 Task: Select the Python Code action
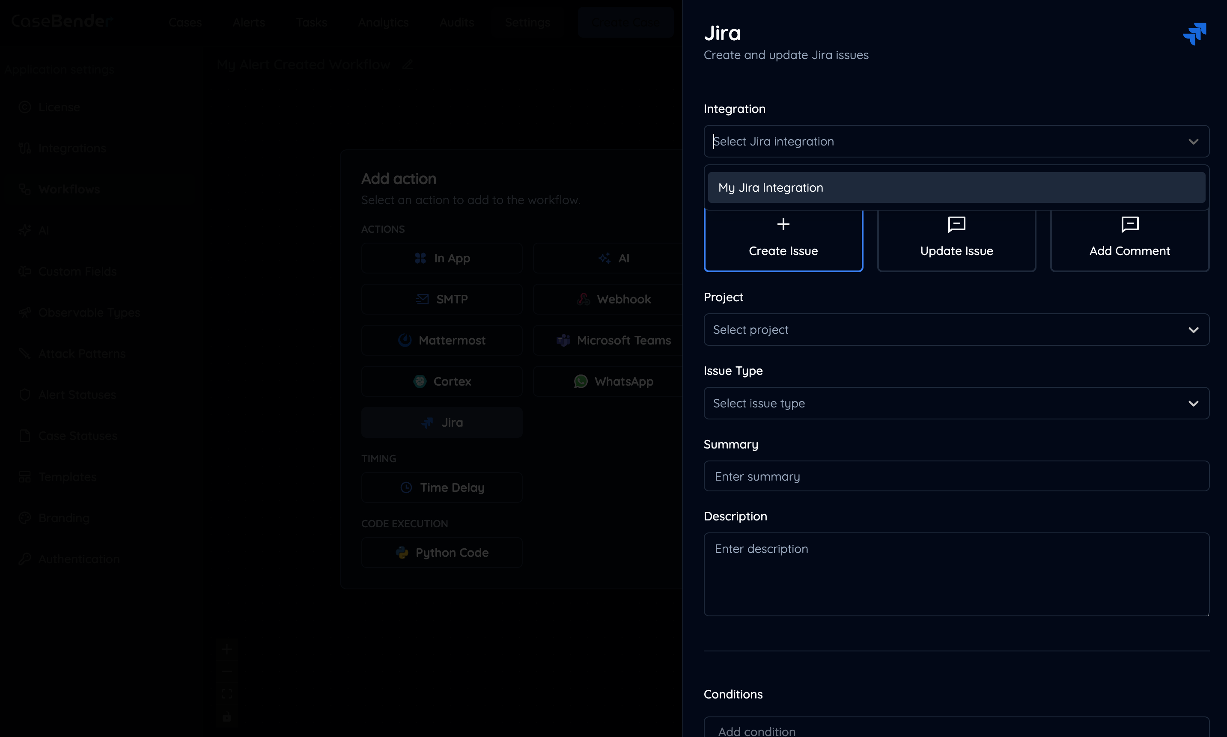point(442,552)
